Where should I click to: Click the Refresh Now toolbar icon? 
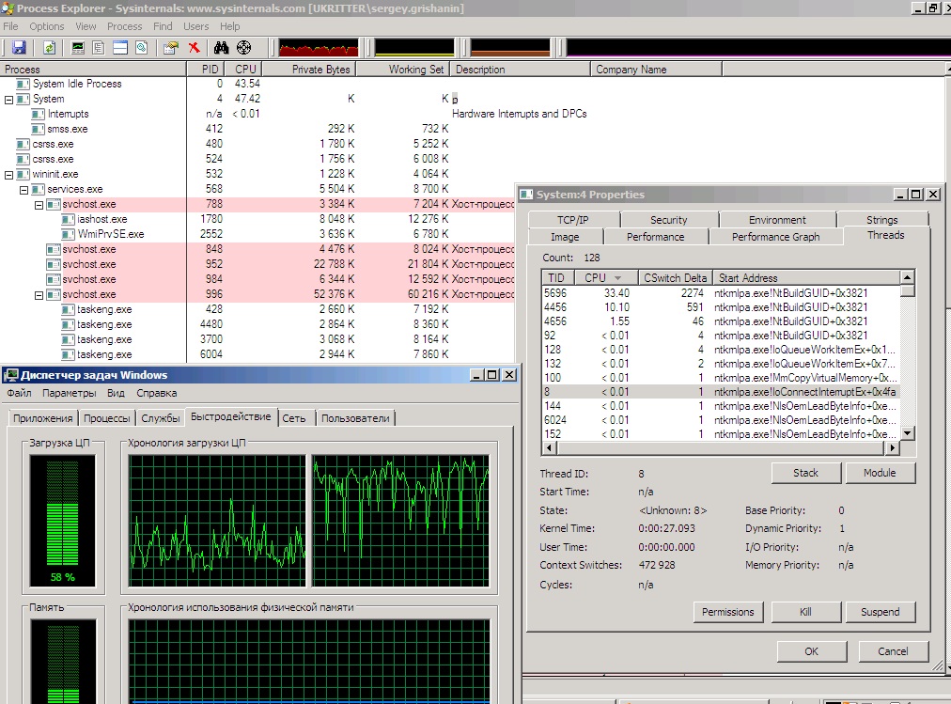[49, 48]
